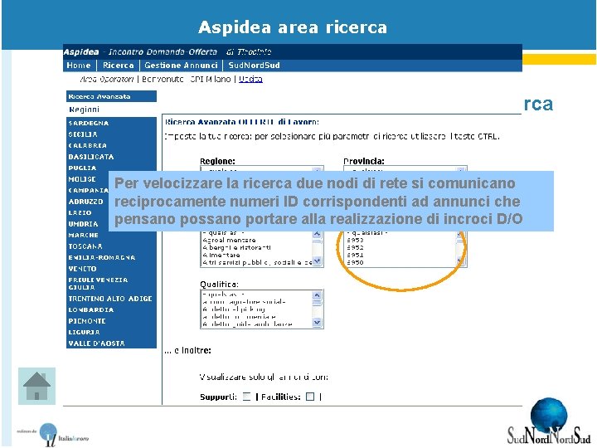
Task: Select the MOLISE region
Action: click(x=82, y=179)
